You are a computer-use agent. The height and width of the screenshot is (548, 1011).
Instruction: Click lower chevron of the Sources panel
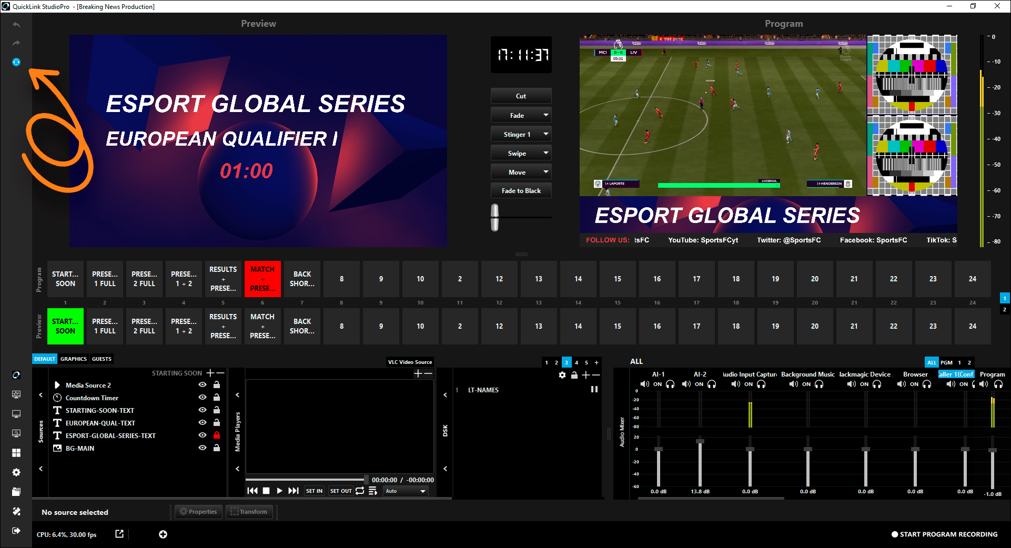click(x=41, y=469)
